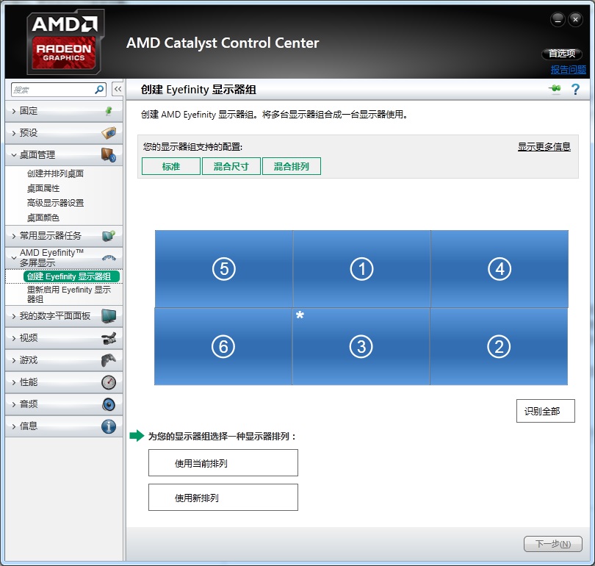Open help with the question mark icon

pos(575,89)
